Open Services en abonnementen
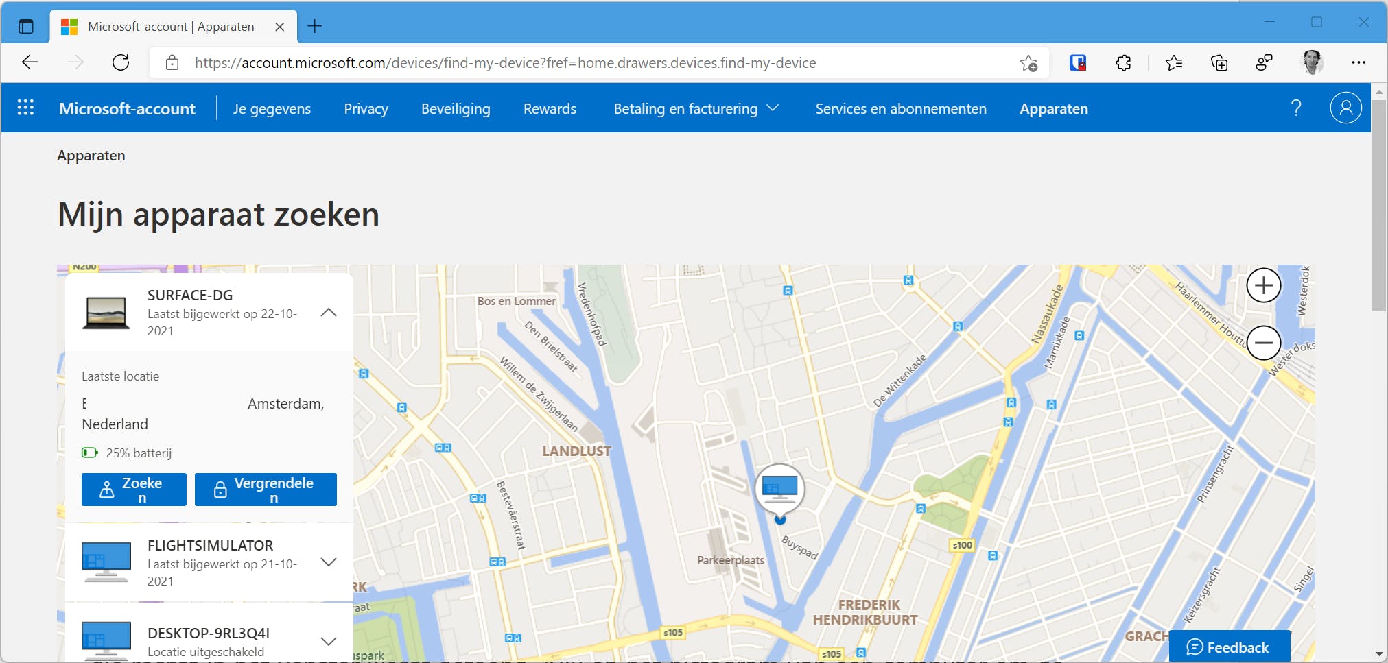The width and height of the screenshot is (1388, 663). tap(901, 108)
